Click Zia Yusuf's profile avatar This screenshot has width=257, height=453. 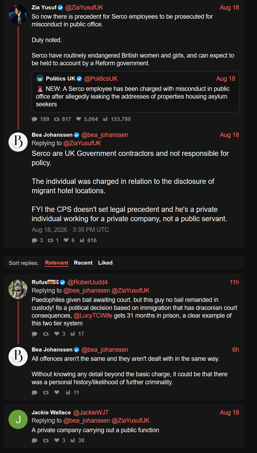point(18,14)
